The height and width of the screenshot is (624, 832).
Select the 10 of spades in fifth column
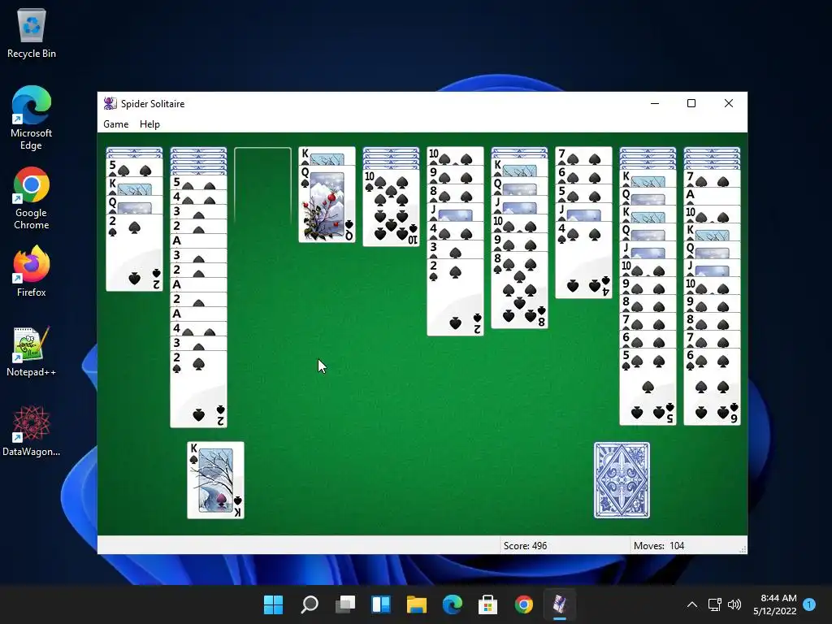coord(391,208)
